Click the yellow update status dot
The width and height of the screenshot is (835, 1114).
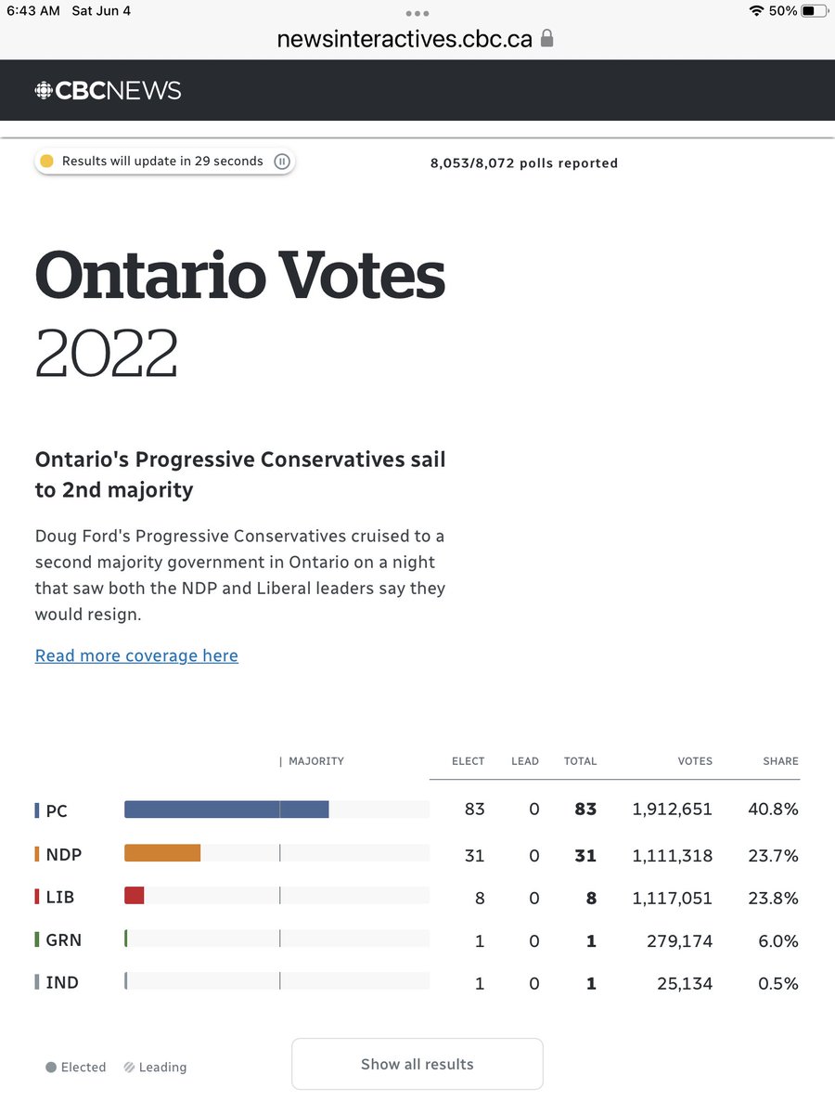(47, 162)
